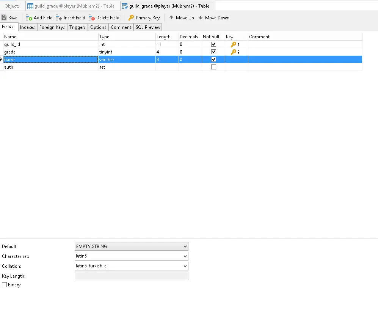378x311 pixels.
Task: Click row indicator arrow beside name
Action: pos(1,59)
